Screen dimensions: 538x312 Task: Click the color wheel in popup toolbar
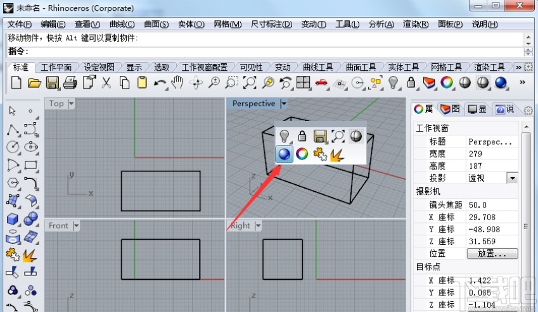(302, 154)
